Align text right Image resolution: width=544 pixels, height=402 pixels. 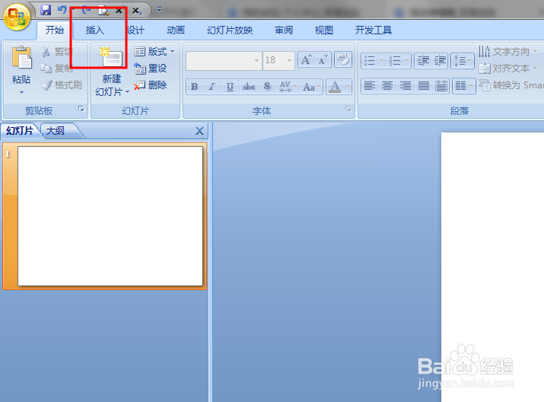pyautogui.click(x=406, y=86)
